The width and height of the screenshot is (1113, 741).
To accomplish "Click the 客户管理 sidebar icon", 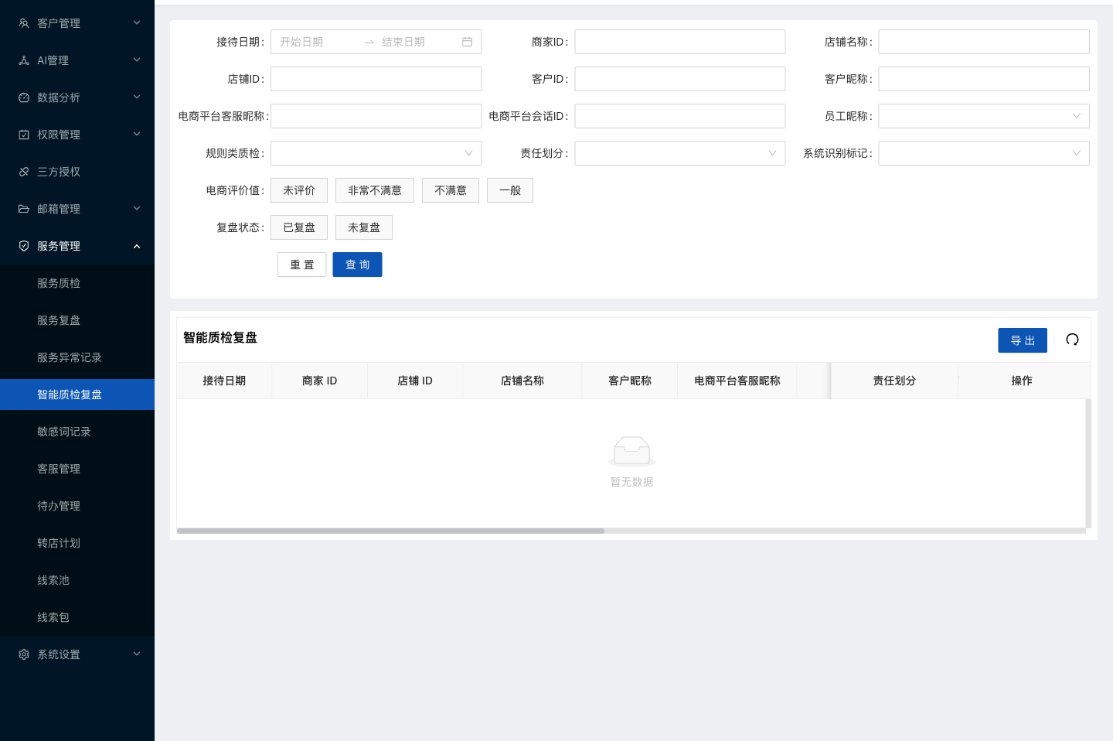I will (24, 23).
